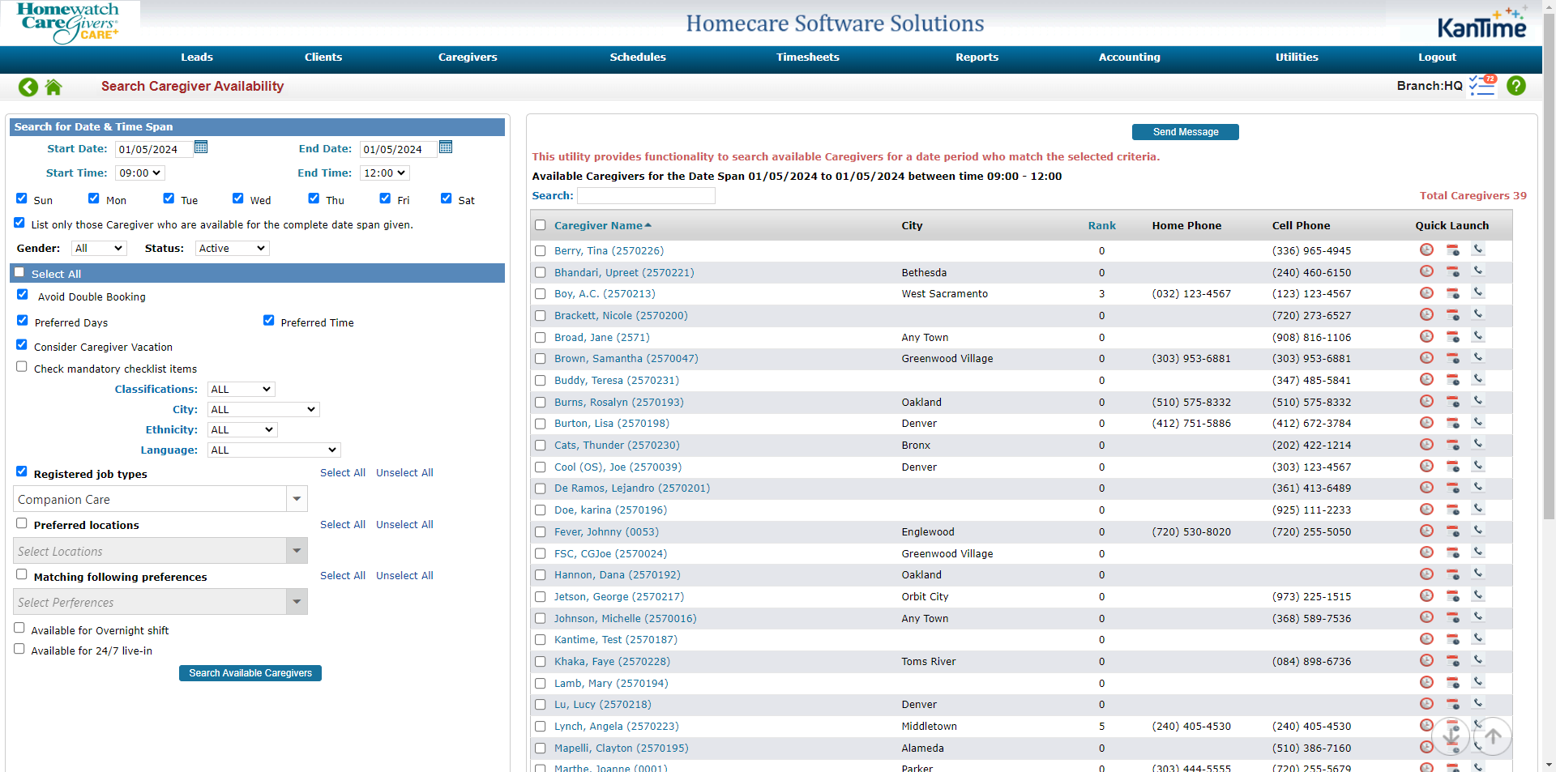Tick the checkbox for Brackett, Nicole
The height and width of the screenshot is (772, 1556).
pos(541,316)
